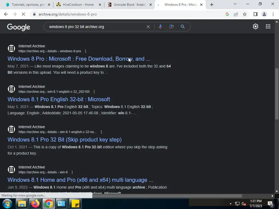Open more options for windows-8-pro result
This screenshot has width=279, height=209.
tap(86, 51)
